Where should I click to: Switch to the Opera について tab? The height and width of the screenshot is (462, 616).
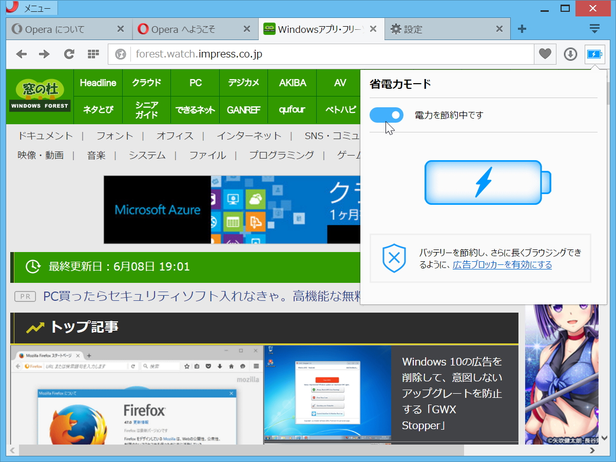[x=69, y=29]
